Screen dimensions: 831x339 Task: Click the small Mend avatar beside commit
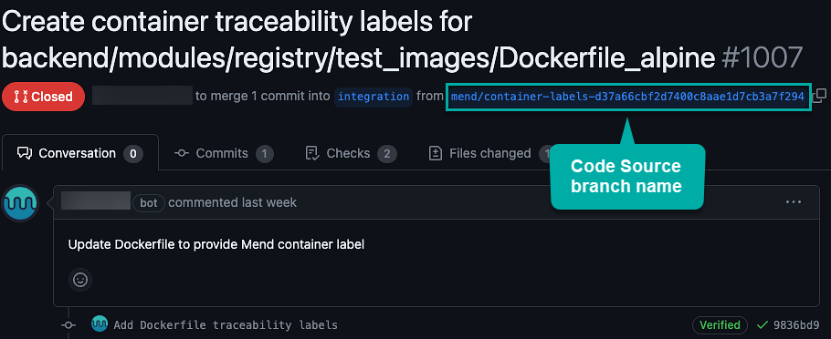click(100, 324)
